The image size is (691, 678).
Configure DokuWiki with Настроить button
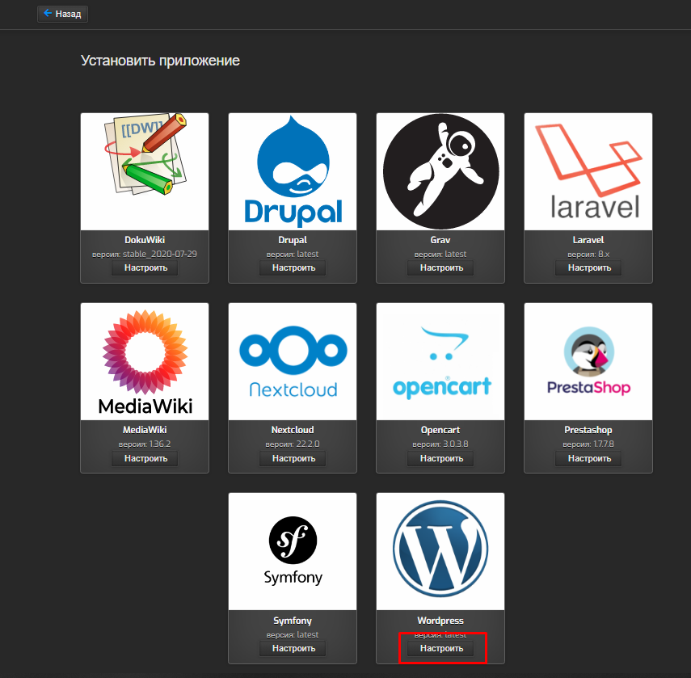click(145, 267)
